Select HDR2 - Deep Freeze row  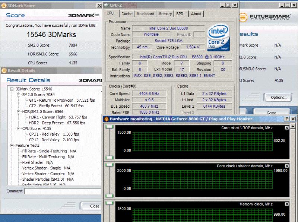(57, 123)
